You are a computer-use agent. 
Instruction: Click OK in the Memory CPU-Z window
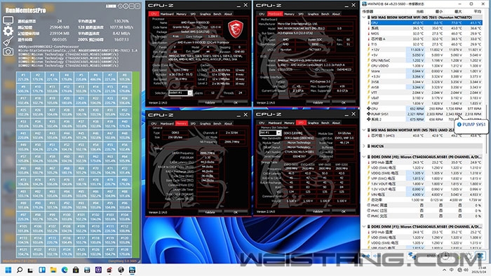pyautogui.click(x=236, y=212)
